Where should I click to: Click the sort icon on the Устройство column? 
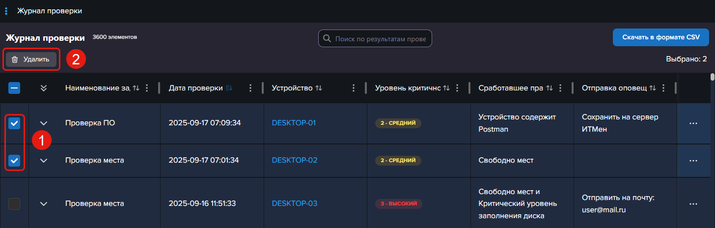[x=319, y=88]
